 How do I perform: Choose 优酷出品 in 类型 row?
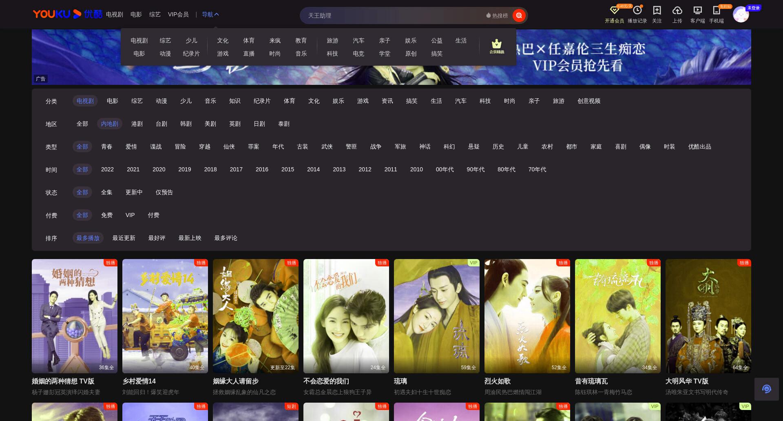700,146
